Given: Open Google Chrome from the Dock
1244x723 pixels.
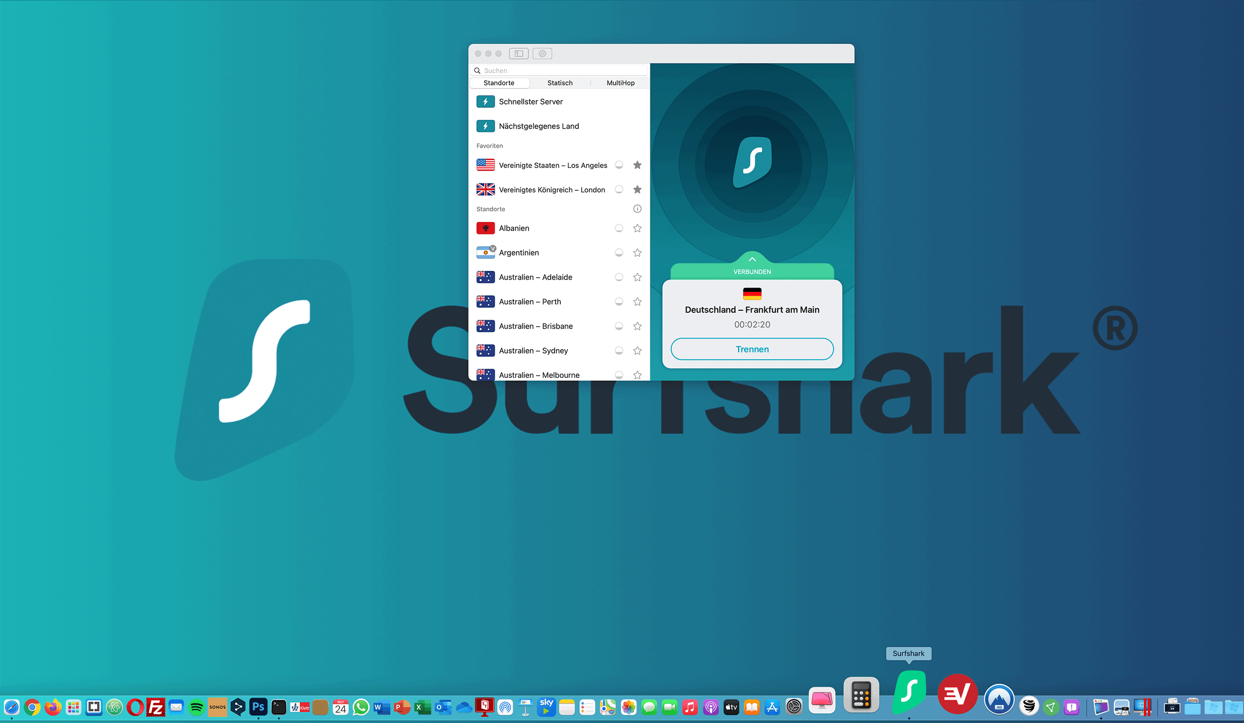Looking at the screenshot, I should point(32,707).
